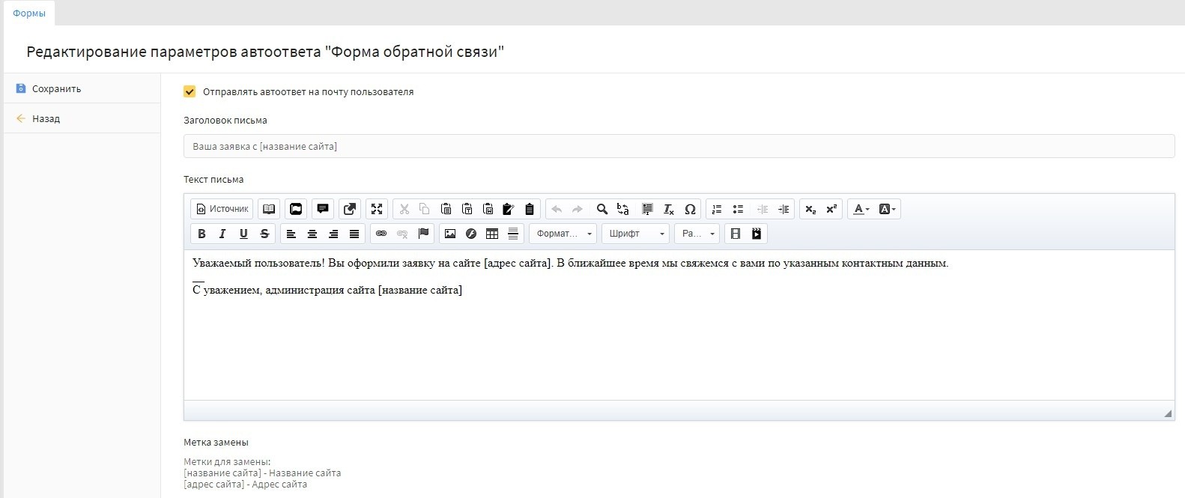1185x498 pixels.
Task: Open the text color picker
Action: [861, 209]
